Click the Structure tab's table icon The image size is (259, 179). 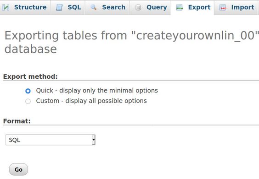tap(6, 7)
